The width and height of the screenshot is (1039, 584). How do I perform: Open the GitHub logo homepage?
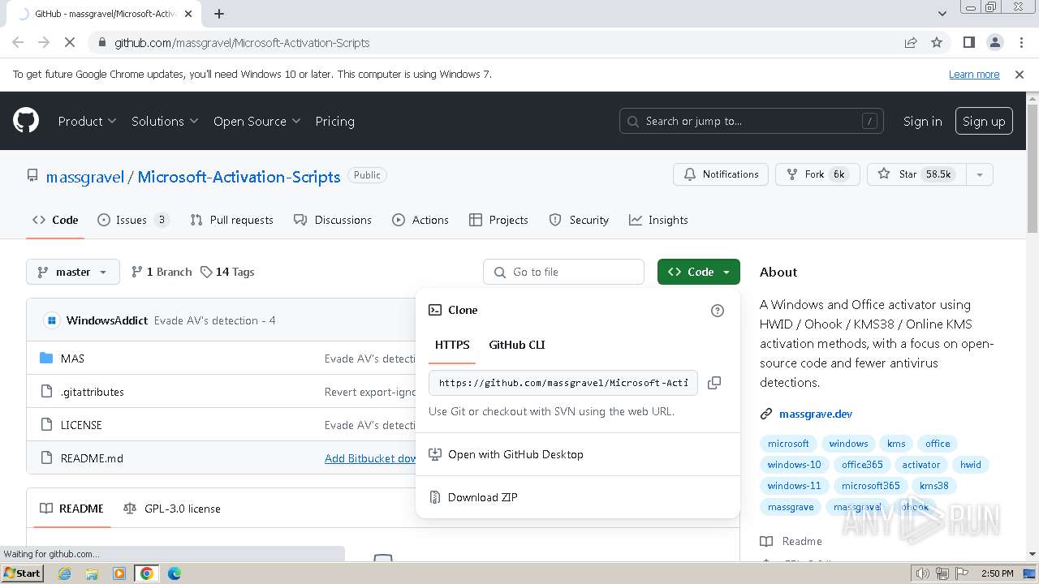26,121
